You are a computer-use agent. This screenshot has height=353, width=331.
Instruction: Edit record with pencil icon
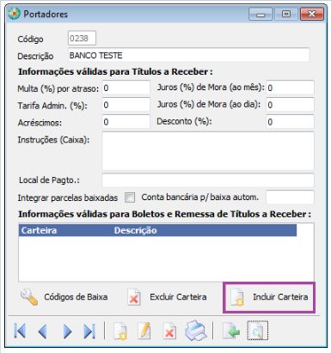tap(144, 331)
